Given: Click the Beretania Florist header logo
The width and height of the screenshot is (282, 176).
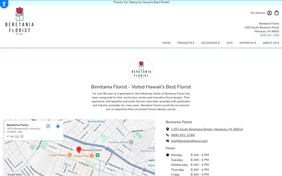Looking at the screenshot, I should pos(20,21).
